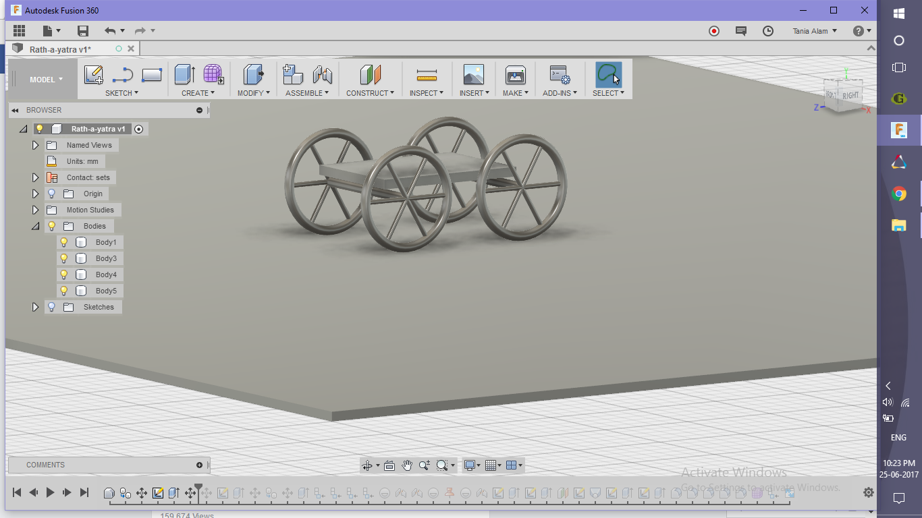Redo the last undone action
Image resolution: width=922 pixels, height=518 pixels.
(x=140, y=31)
